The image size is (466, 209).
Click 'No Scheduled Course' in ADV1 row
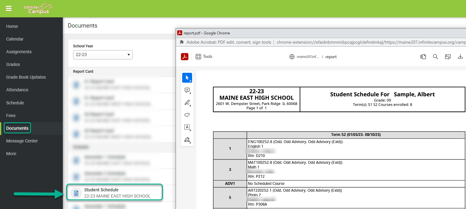point(266,184)
